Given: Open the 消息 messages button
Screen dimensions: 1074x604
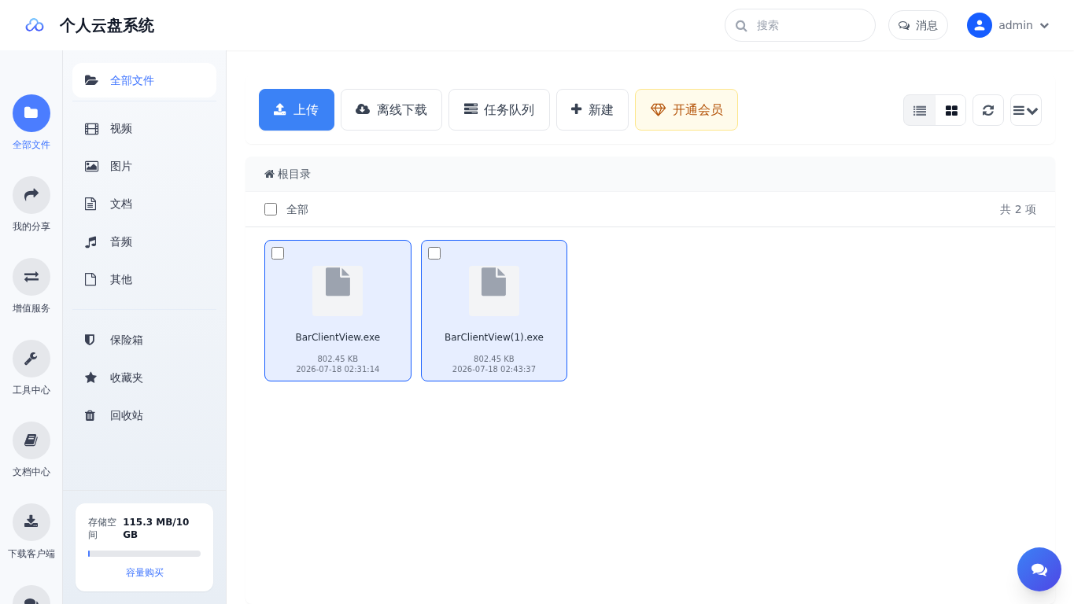Looking at the screenshot, I should (x=918, y=25).
